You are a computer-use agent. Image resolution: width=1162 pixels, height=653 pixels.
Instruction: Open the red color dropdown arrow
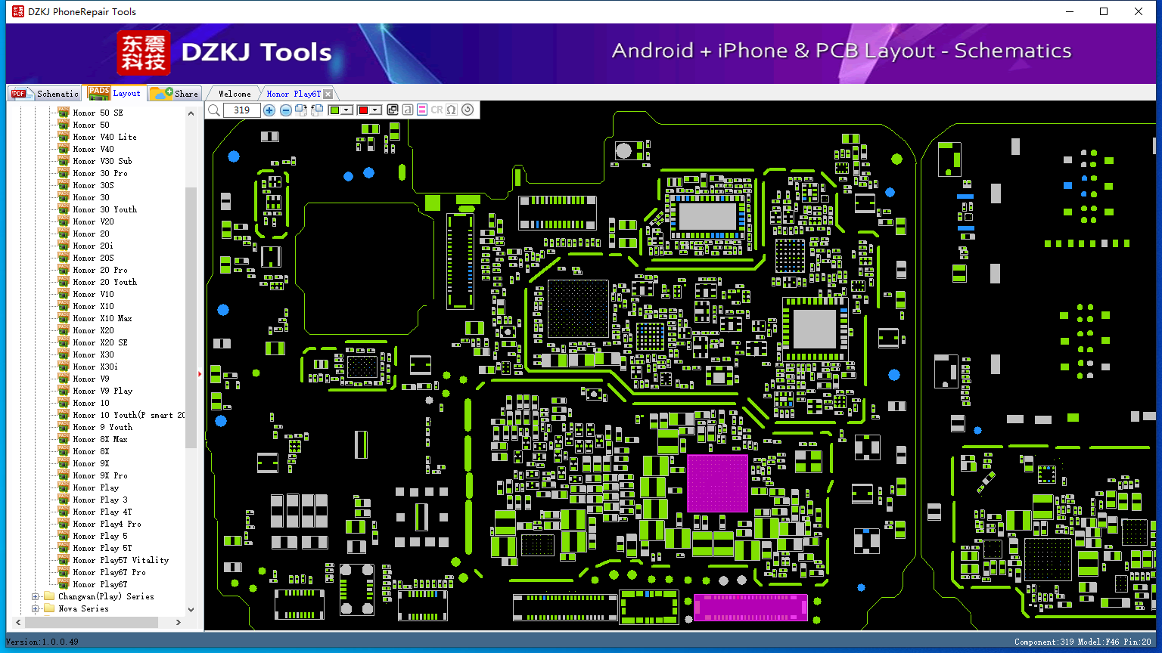[x=375, y=110]
